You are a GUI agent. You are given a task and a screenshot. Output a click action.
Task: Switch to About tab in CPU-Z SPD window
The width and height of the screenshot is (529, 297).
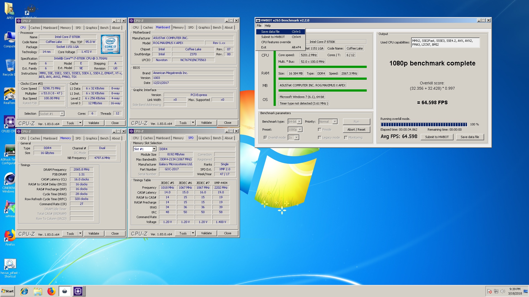click(x=228, y=138)
